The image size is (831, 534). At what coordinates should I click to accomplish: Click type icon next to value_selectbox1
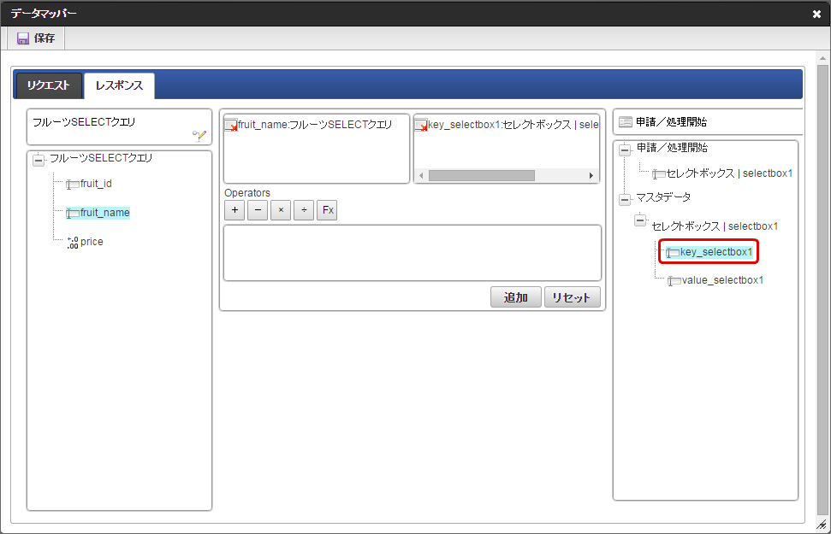tap(674, 281)
